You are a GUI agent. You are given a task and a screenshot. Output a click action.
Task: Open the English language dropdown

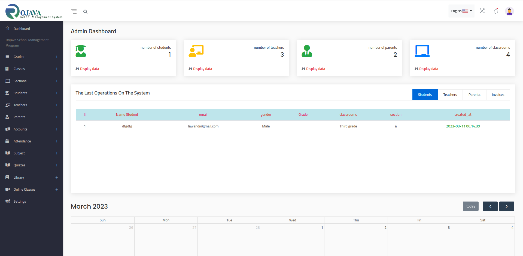(461, 11)
